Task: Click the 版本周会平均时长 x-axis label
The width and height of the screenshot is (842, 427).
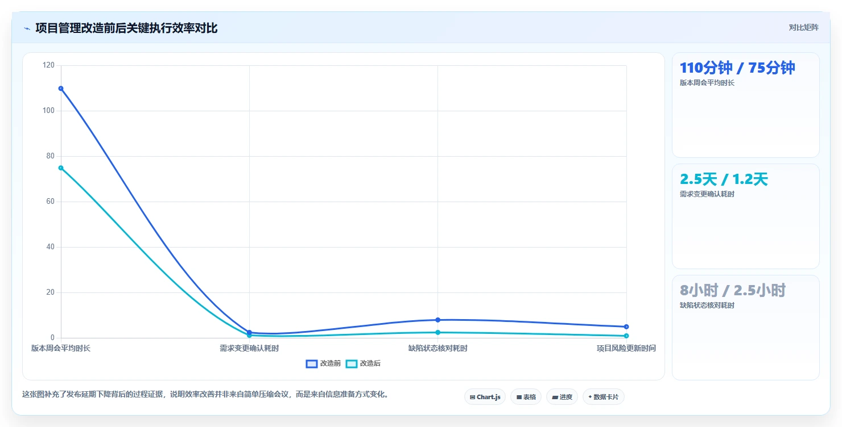Action: (x=61, y=348)
